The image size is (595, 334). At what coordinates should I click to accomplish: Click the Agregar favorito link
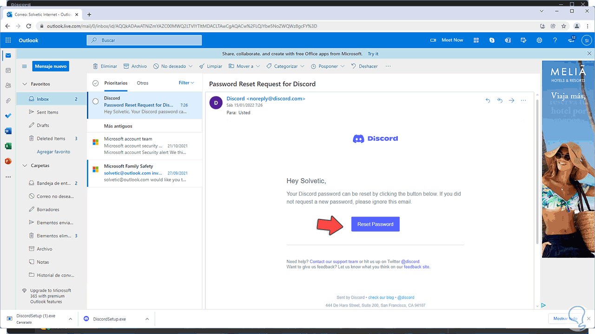click(x=53, y=152)
